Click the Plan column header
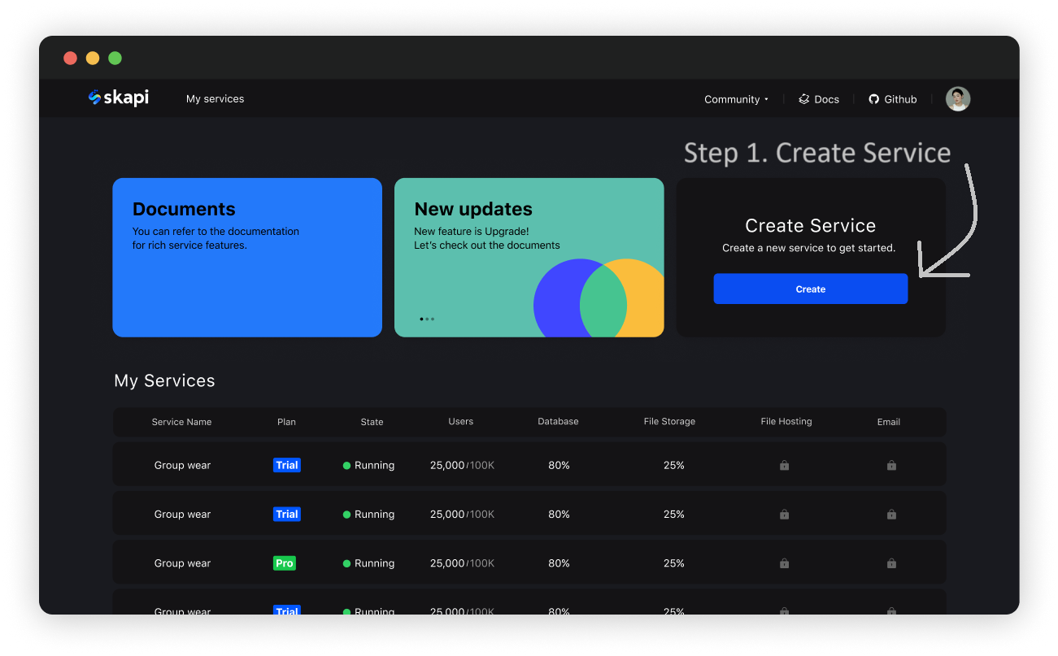 coord(286,422)
